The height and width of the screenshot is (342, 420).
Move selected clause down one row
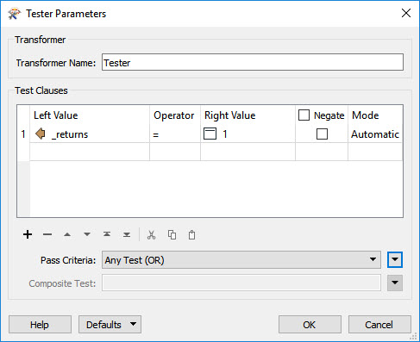[87, 234]
